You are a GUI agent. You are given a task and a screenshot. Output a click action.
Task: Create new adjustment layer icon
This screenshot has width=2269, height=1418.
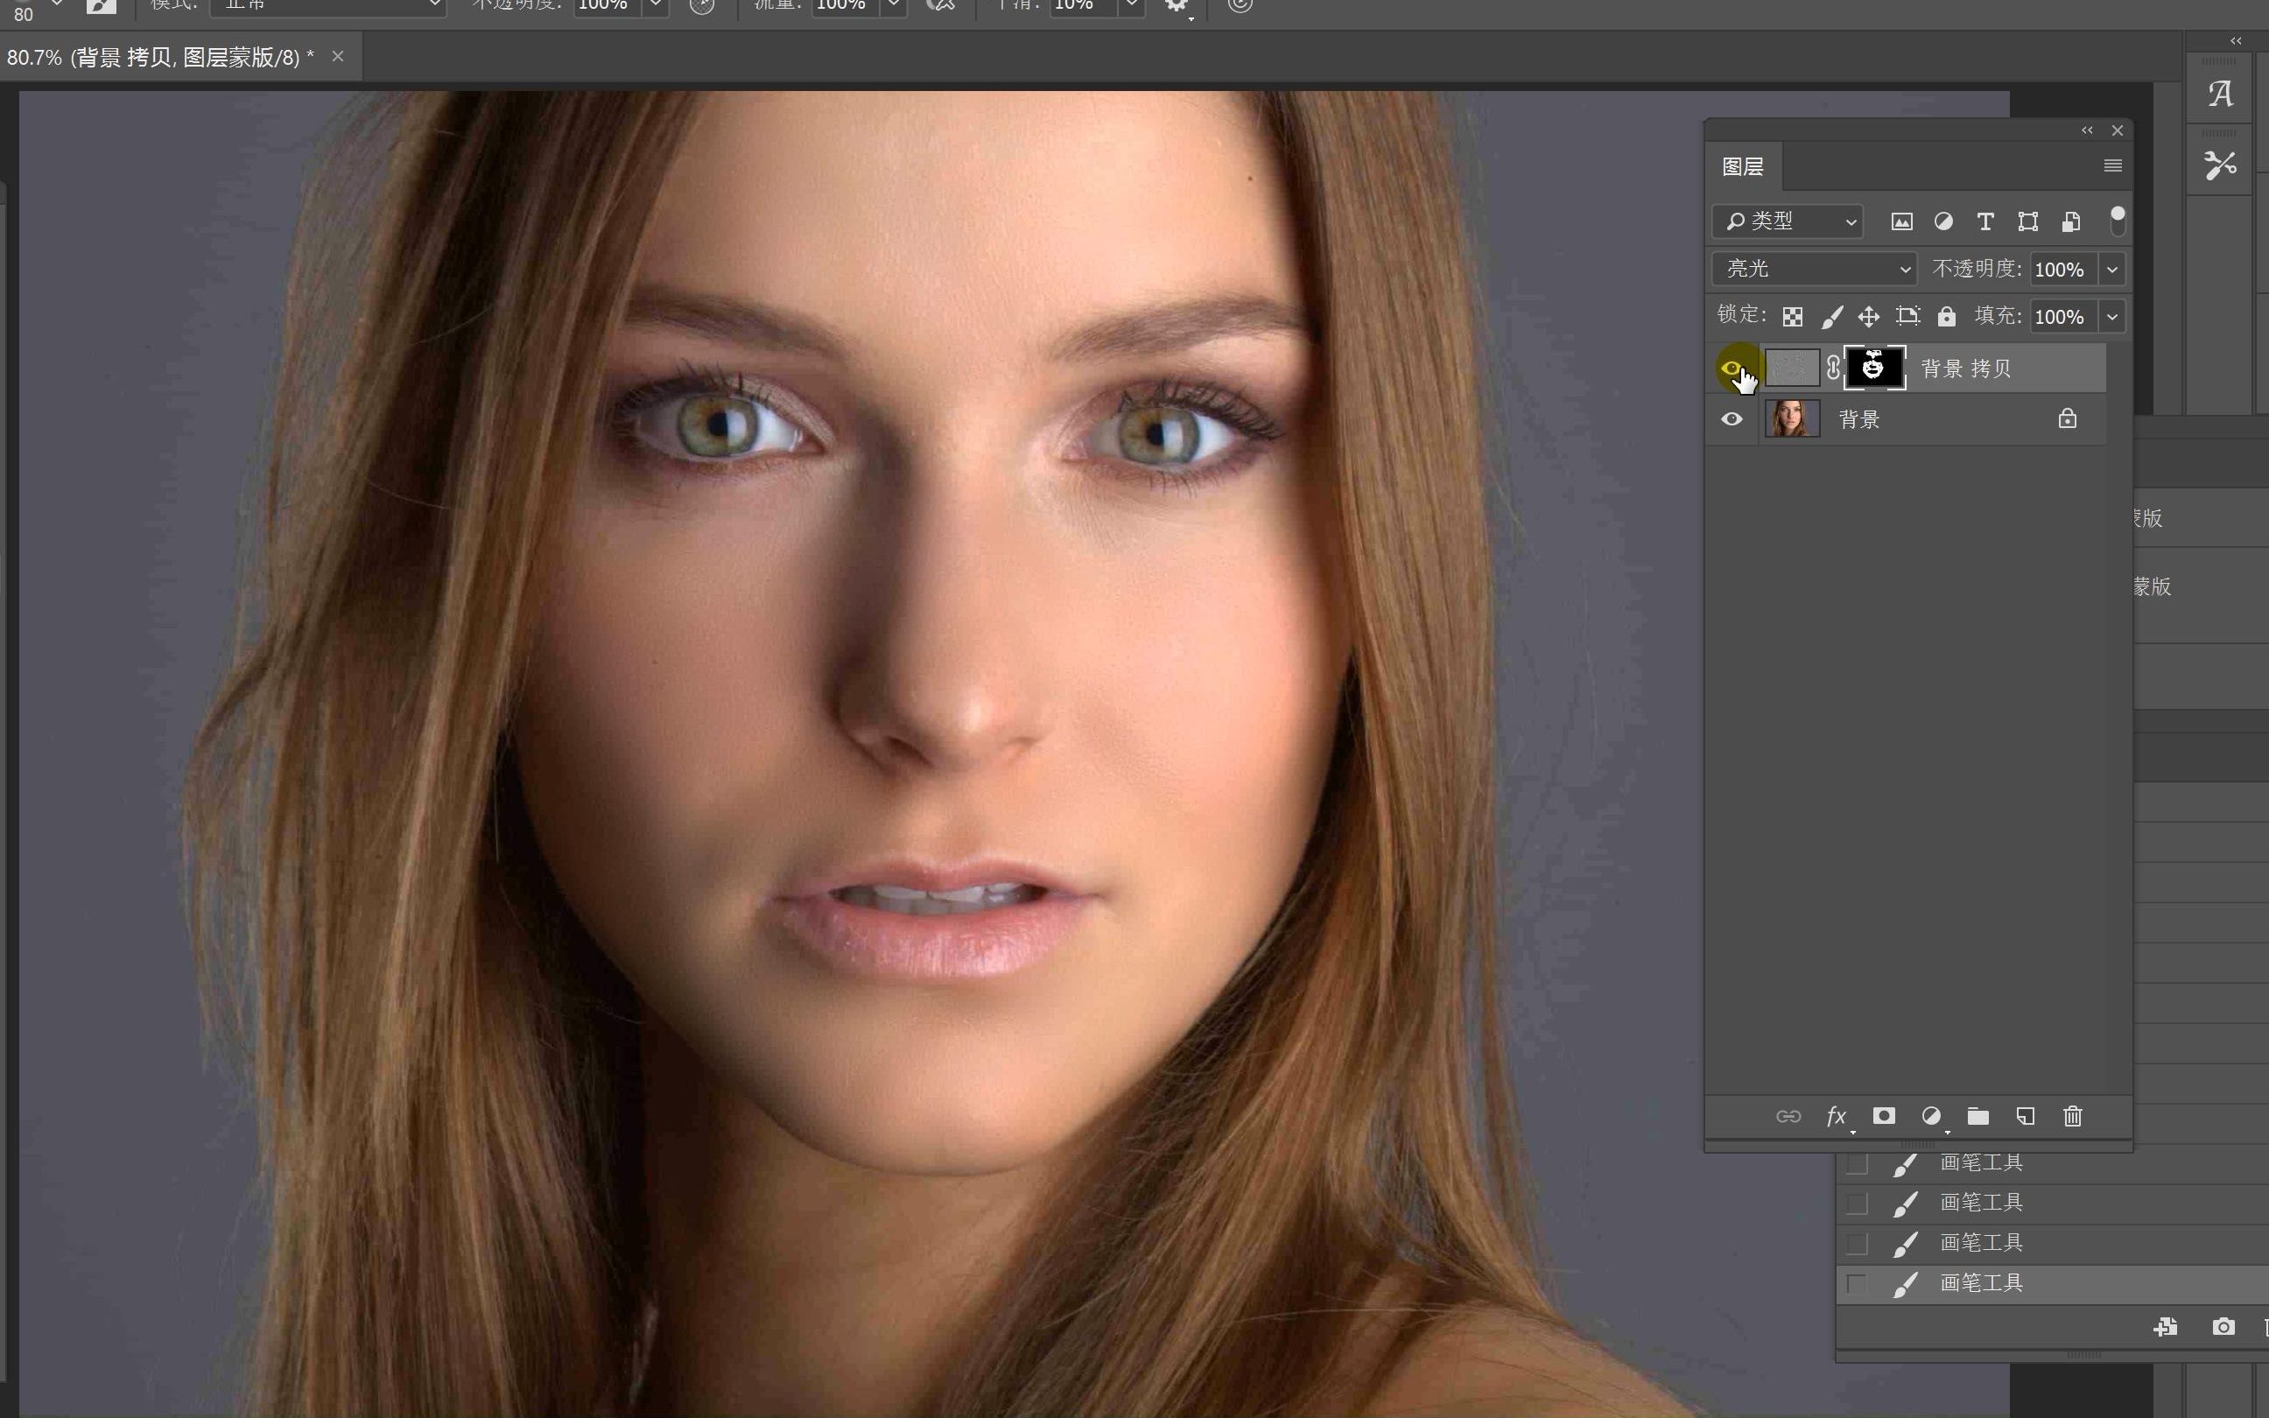point(1931,1116)
